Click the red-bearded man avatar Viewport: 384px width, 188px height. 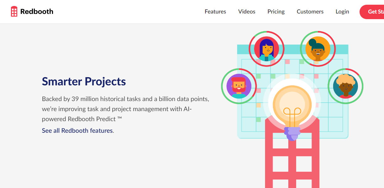click(x=239, y=86)
